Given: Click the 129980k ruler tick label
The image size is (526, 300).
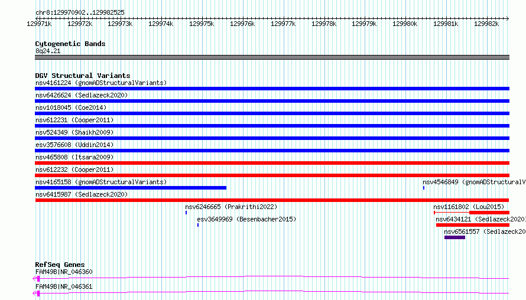Looking at the screenshot, I should pyautogui.click(x=405, y=24).
